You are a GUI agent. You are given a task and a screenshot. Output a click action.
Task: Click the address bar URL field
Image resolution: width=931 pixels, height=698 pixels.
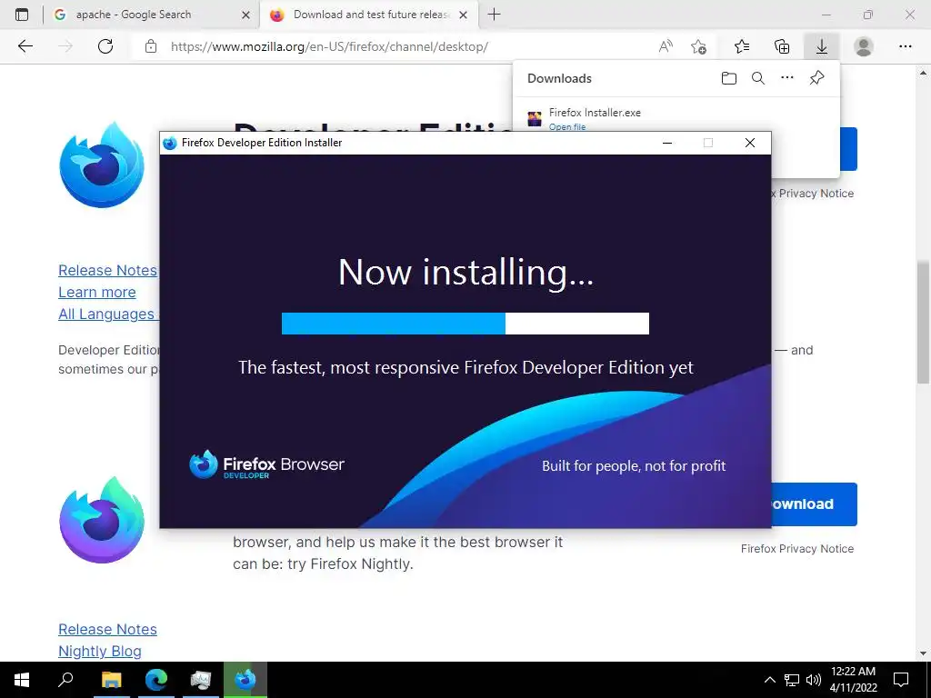coord(329,46)
